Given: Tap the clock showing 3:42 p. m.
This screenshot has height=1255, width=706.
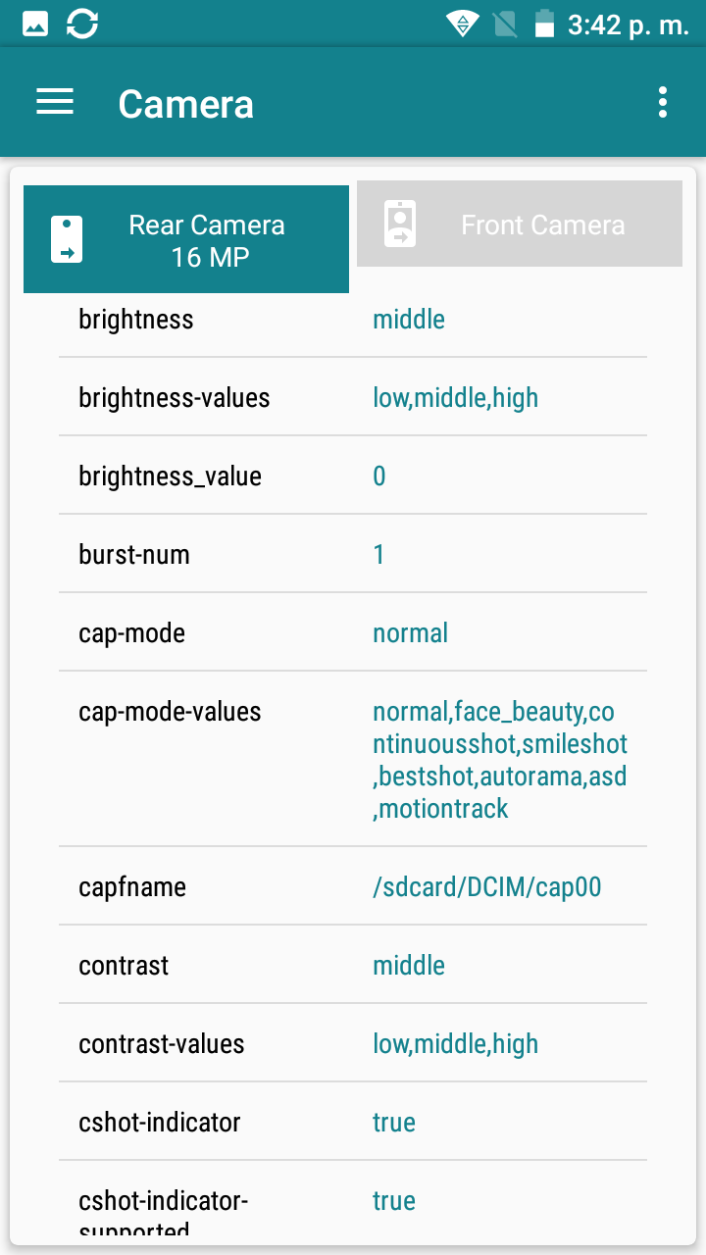Looking at the screenshot, I should tap(629, 25).
